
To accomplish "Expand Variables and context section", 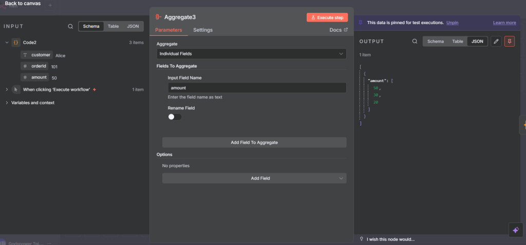I will 7,103.
